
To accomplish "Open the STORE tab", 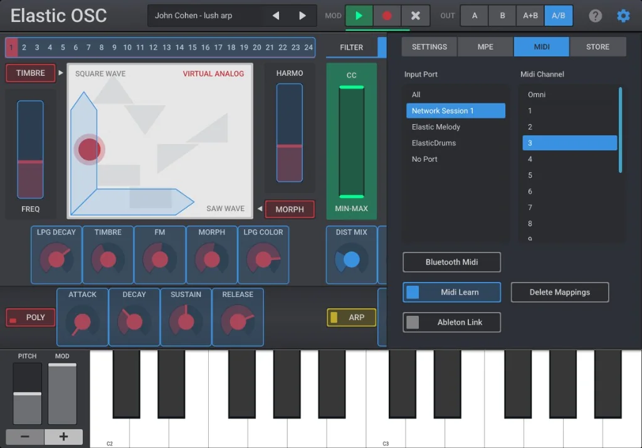I will pos(597,46).
